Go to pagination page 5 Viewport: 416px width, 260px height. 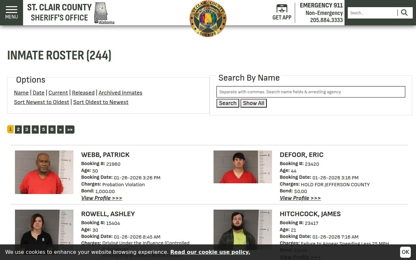44,129
